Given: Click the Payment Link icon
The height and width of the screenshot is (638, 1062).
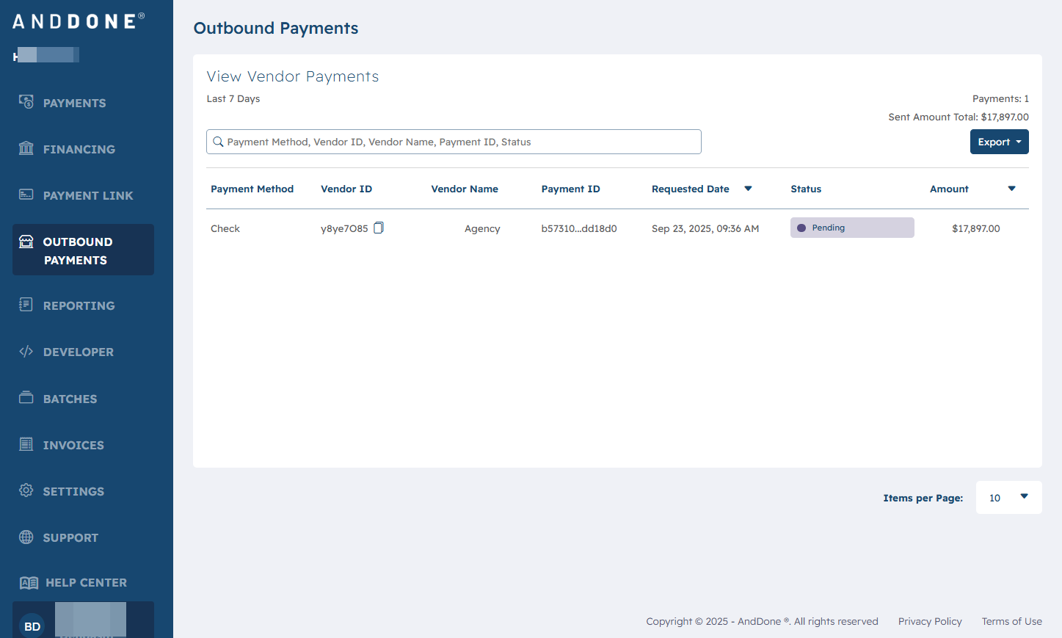Looking at the screenshot, I should [x=26, y=195].
